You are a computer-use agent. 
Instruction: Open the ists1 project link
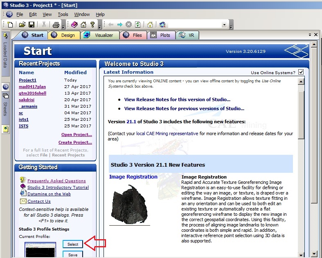24,120
